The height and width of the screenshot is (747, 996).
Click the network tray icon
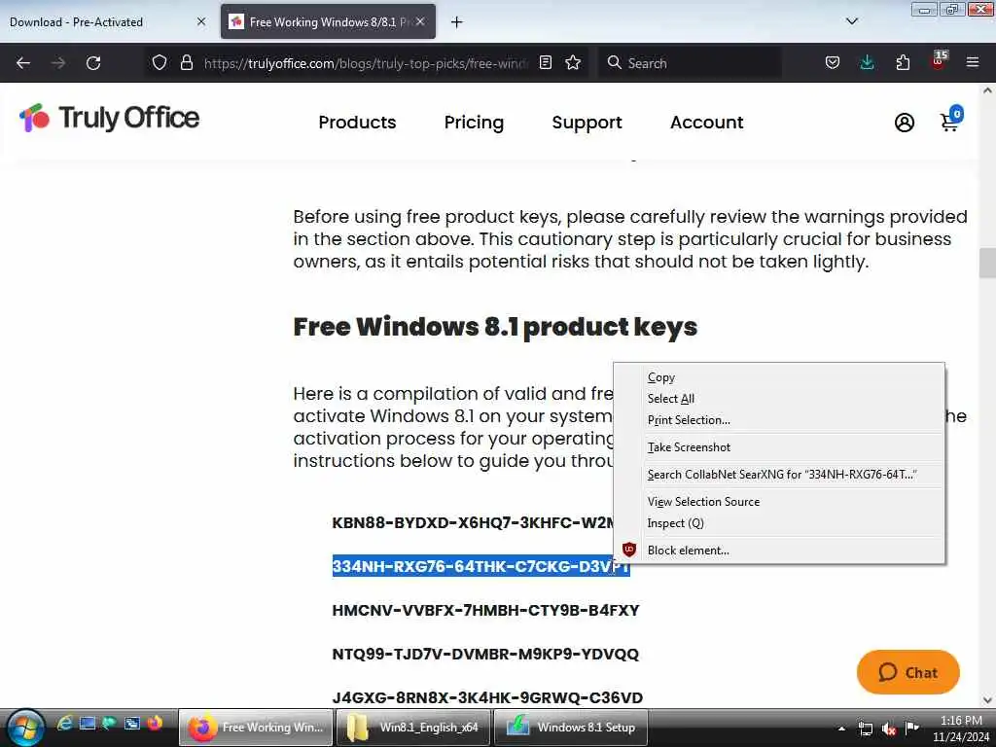pos(865,729)
